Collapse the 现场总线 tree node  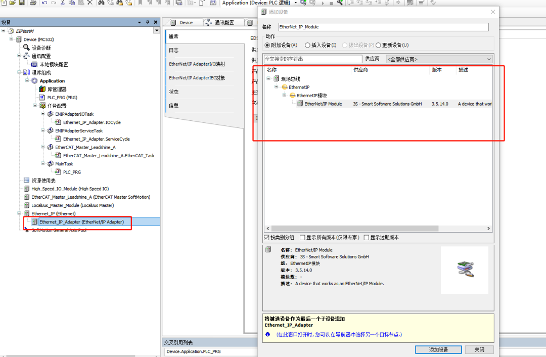tap(269, 79)
